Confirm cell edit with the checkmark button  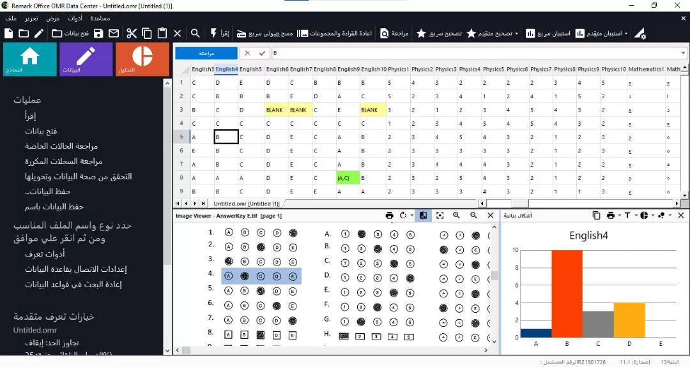click(262, 54)
